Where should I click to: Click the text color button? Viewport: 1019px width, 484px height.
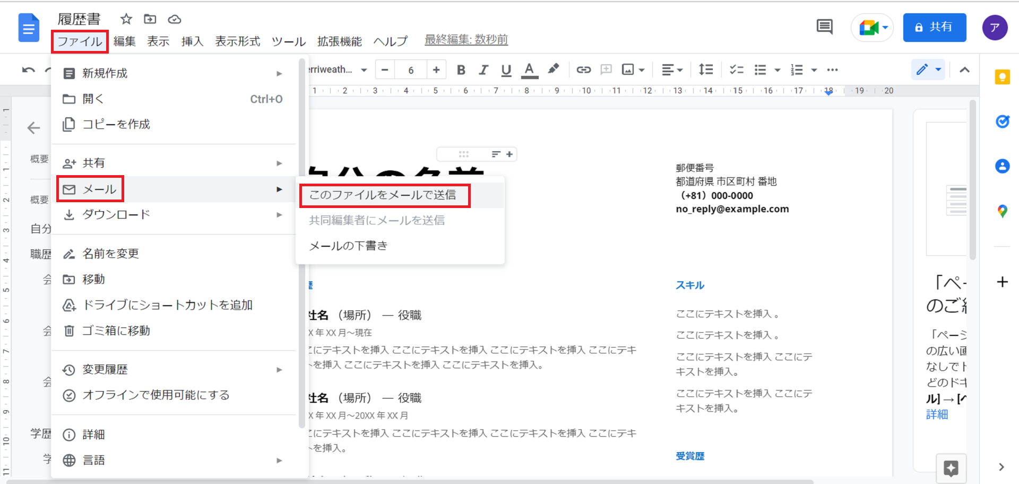[529, 70]
